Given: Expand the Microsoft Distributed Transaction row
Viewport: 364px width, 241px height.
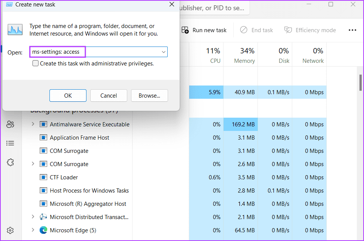Looking at the screenshot, I should (33, 217).
